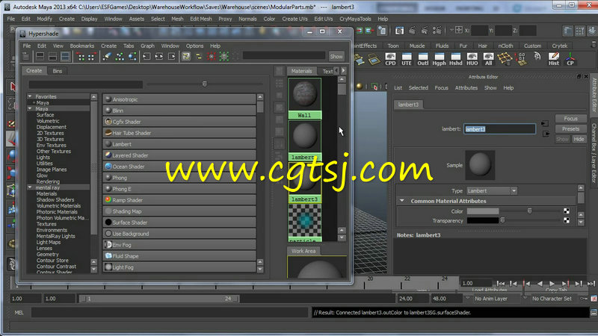Toggle Hypershade show top tabs only
598x336 pixels.
[40, 57]
